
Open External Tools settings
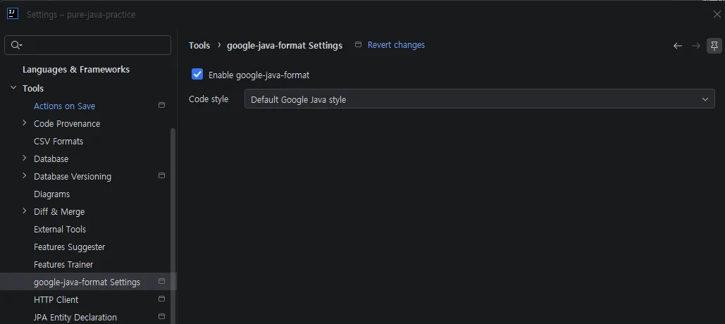(60, 229)
